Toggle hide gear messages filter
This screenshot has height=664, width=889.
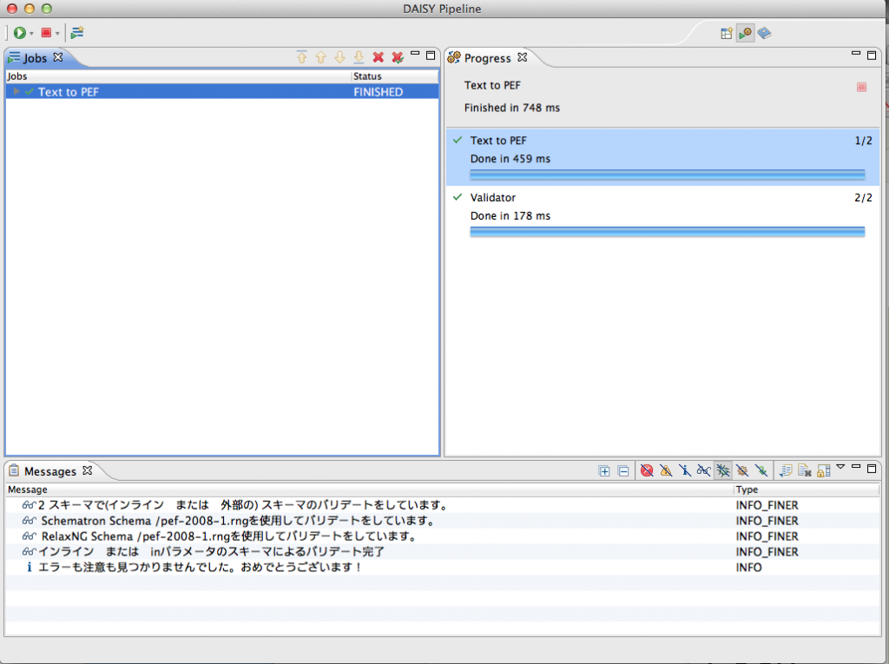(x=742, y=470)
